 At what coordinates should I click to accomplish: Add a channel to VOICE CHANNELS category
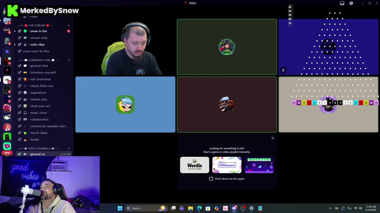[x=69, y=149]
